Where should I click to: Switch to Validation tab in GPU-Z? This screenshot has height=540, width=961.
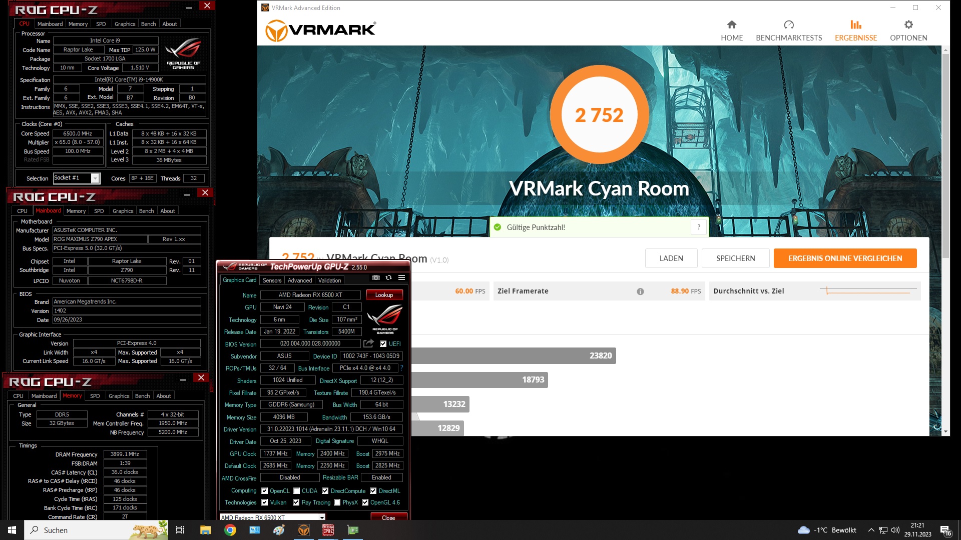[329, 280]
